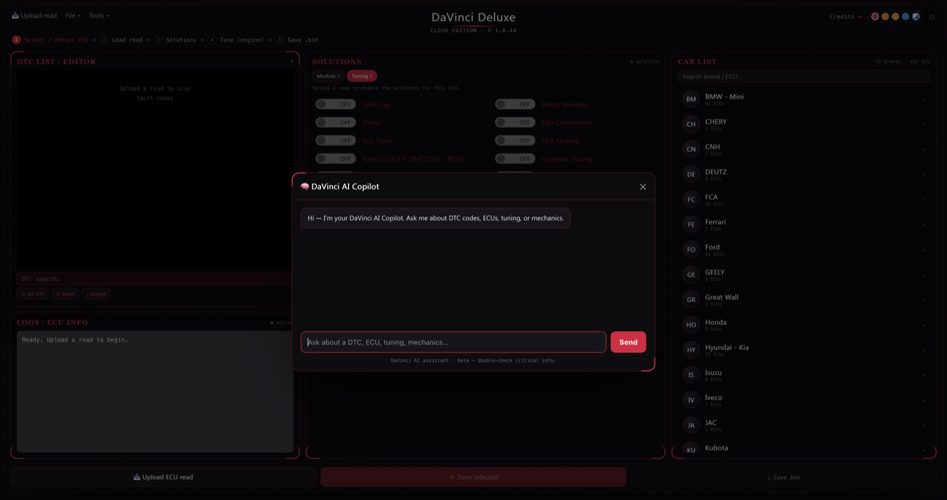Image resolution: width=947 pixels, height=500 pixels.
Task: Click step 2 circle Load read
Action: click(104, 40)
